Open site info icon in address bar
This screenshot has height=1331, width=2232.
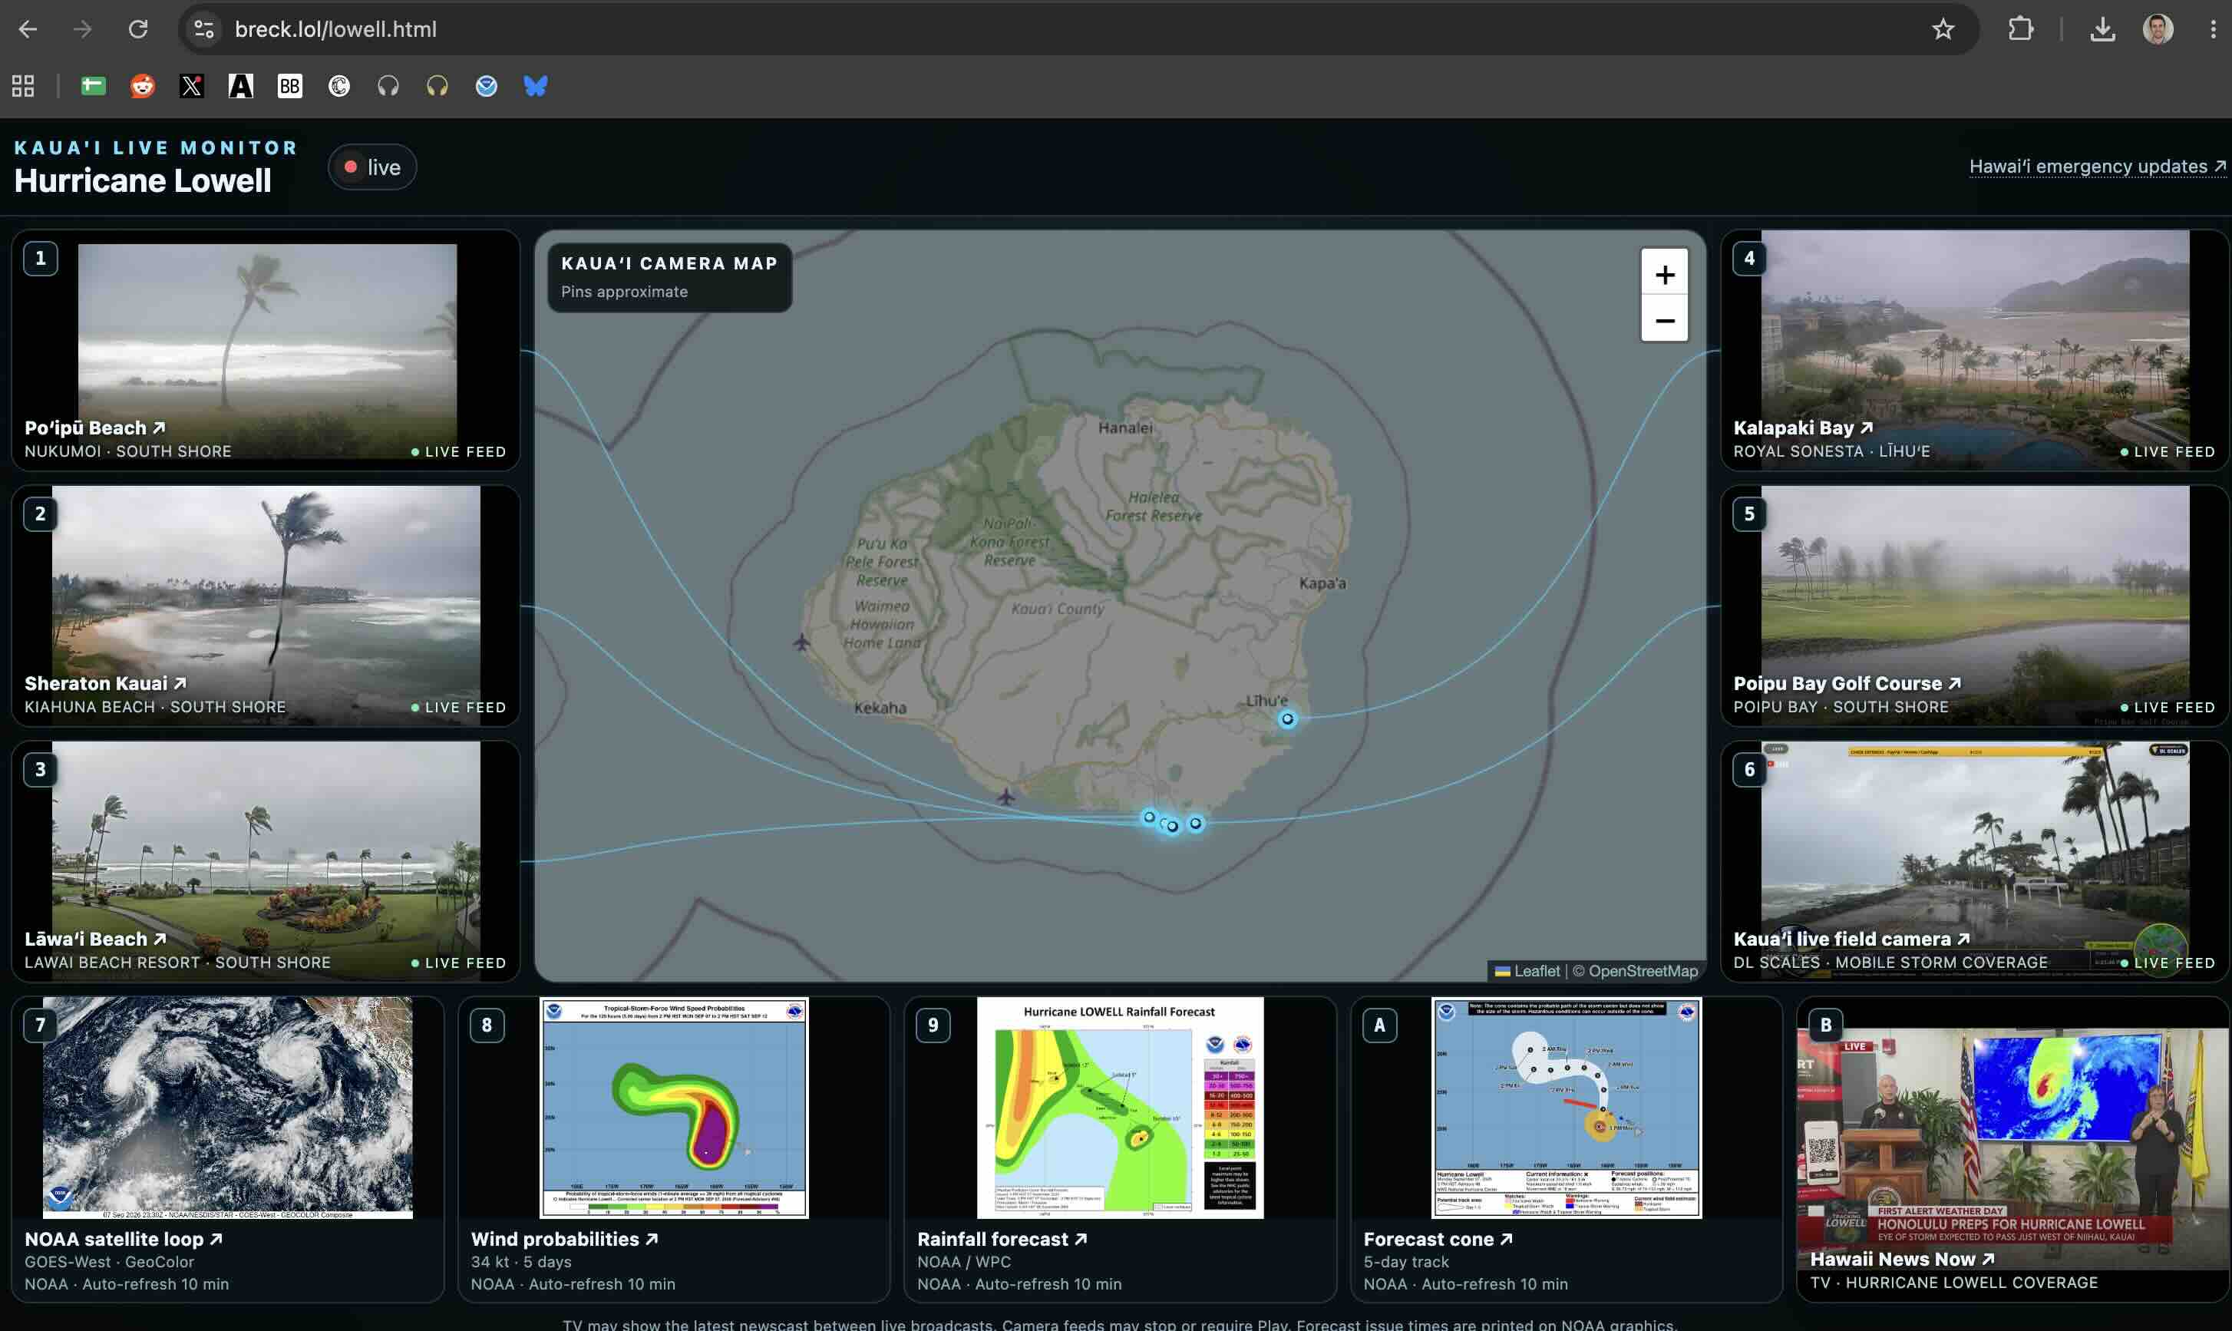204,30
